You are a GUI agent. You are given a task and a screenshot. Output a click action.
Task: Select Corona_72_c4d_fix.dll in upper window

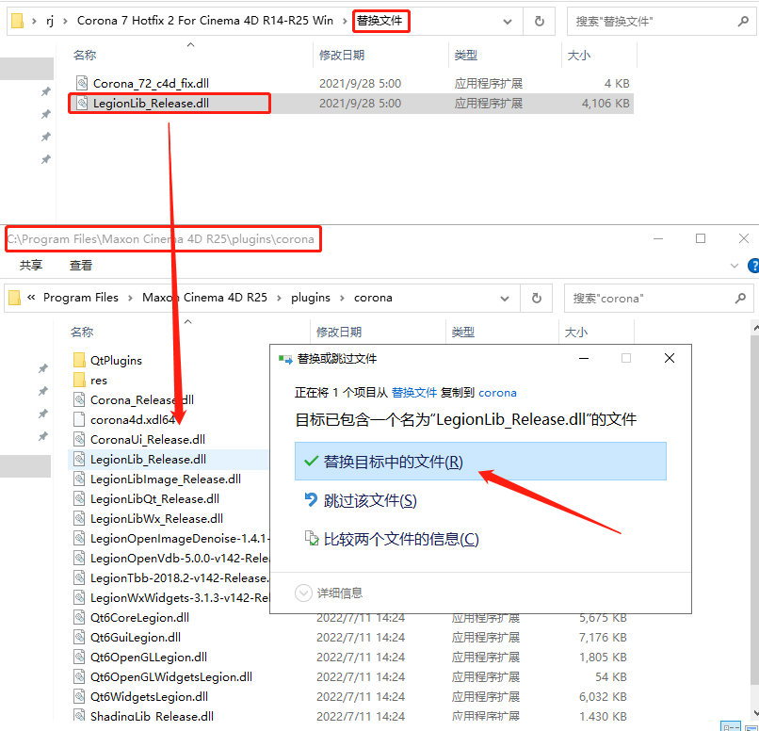click(151, 83)
